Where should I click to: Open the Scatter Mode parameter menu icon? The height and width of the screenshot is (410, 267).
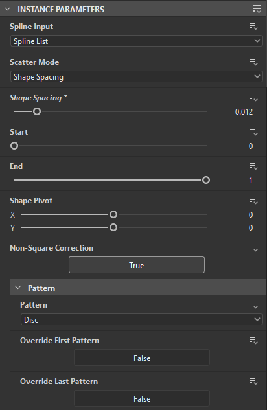pyautogui.click(x=253, y=62)
